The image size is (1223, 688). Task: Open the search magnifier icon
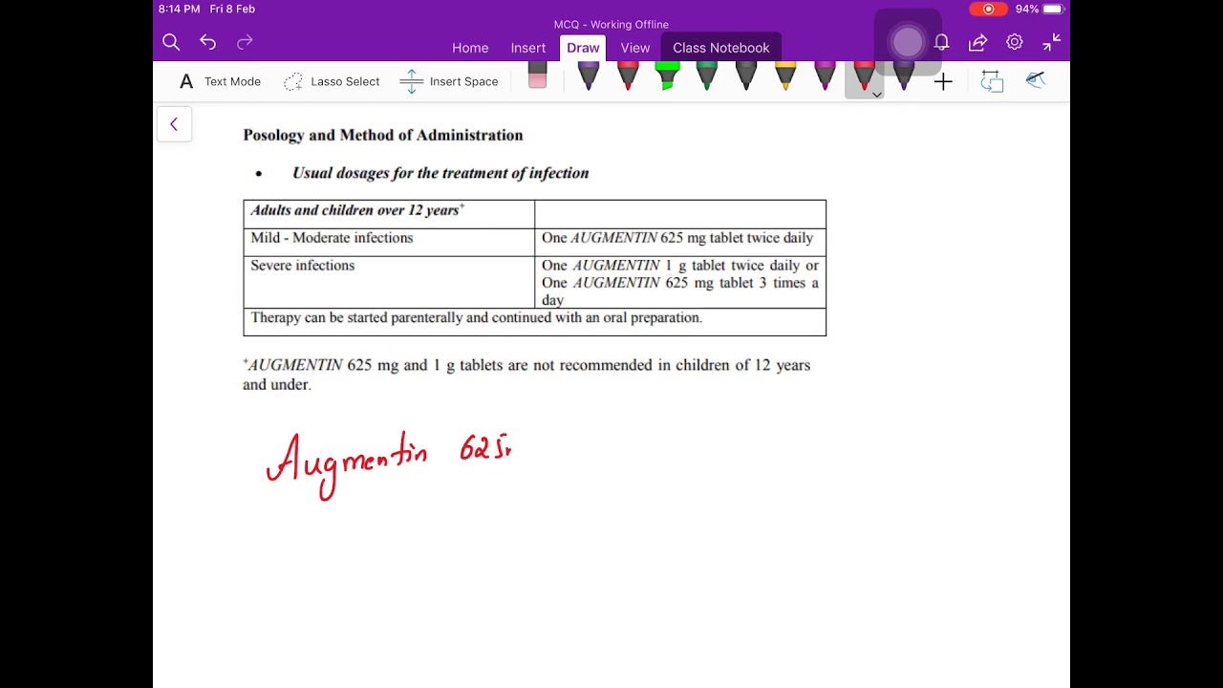tap(171, 42)
